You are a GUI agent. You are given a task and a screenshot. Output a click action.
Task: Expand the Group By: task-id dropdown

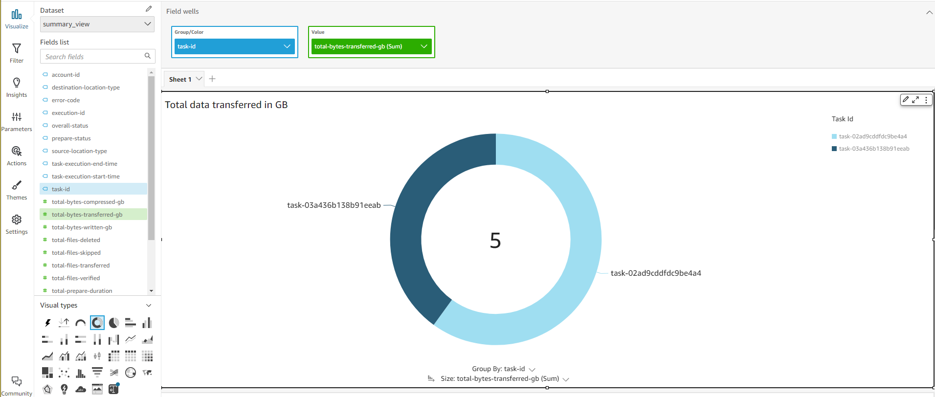tap(532, 369)
